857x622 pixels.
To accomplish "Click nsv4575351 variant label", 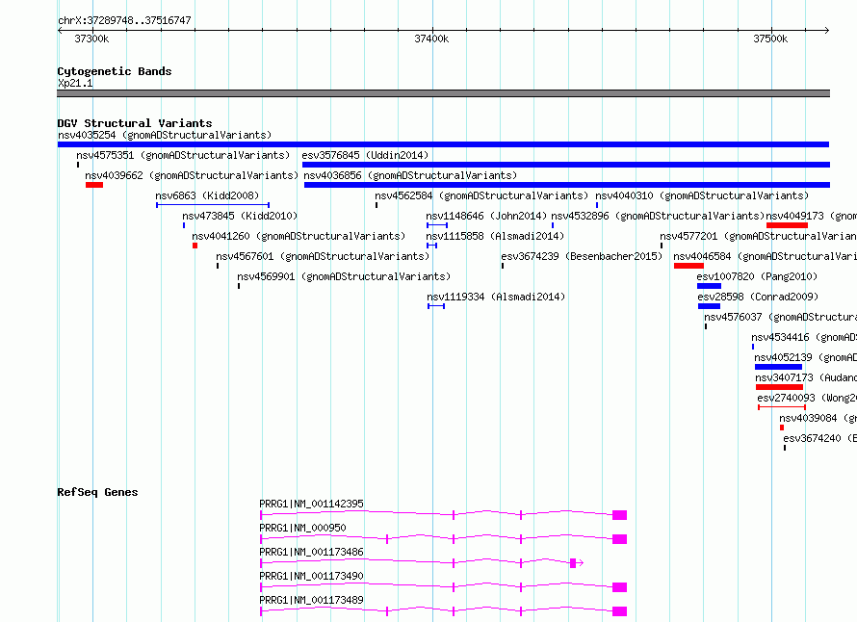I will click(183, 155).
